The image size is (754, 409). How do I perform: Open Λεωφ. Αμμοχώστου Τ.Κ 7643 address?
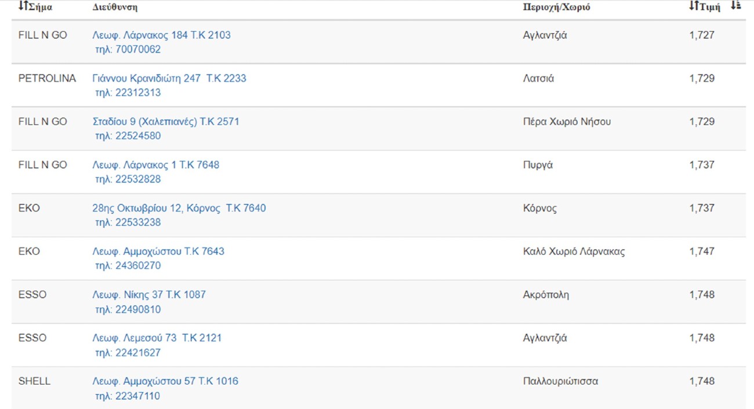click(158, 251)
